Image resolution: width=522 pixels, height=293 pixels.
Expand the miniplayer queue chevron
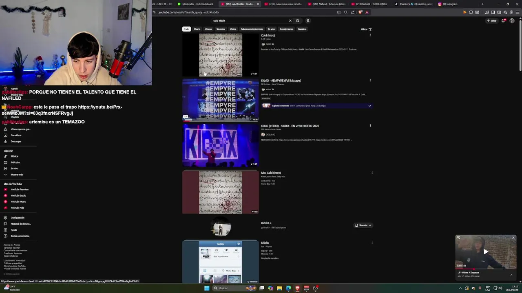coord(511,275)
